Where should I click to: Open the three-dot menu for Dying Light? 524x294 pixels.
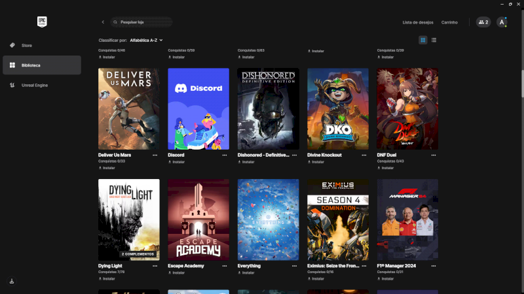155,267
